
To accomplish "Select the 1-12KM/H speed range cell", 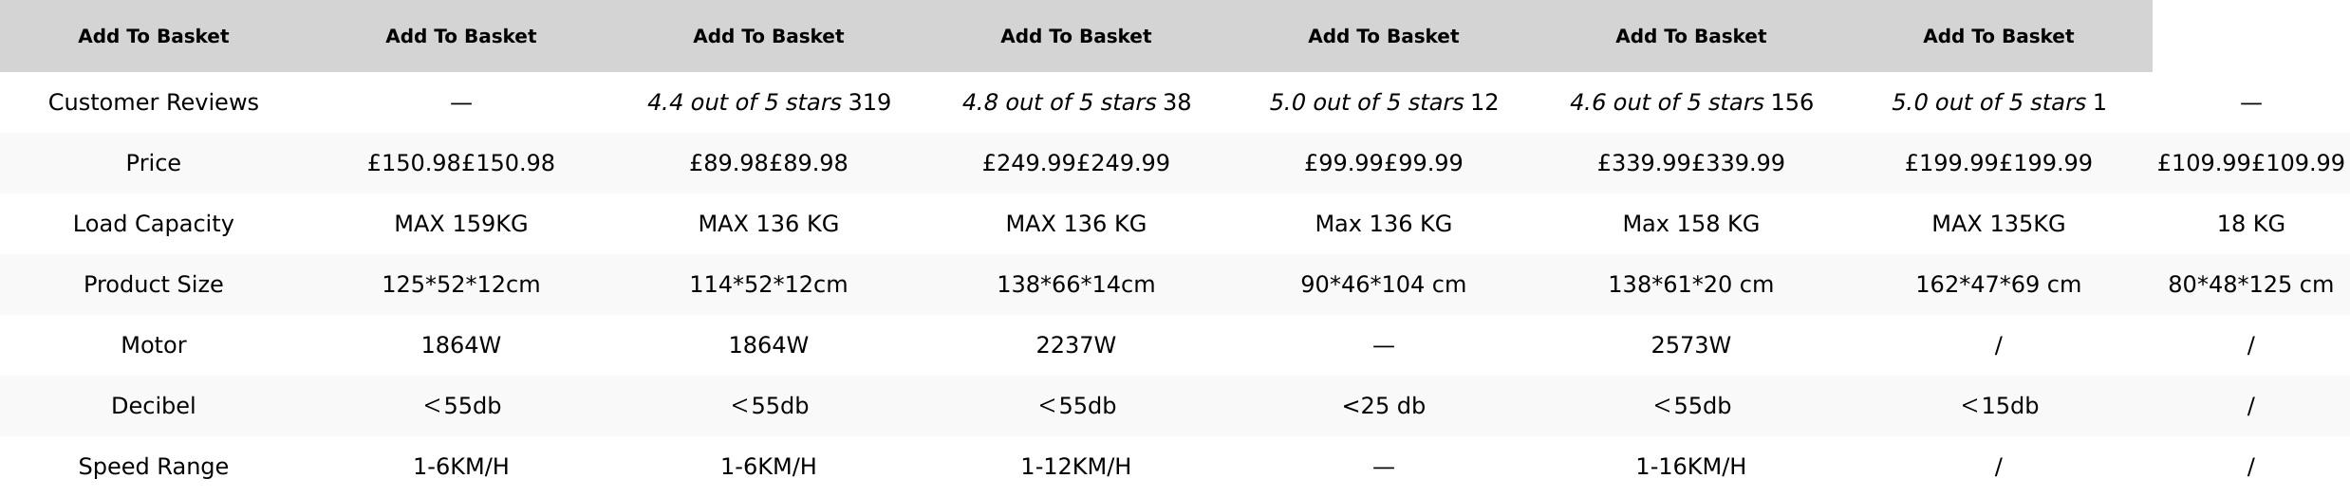I will tap(1075, 467).
